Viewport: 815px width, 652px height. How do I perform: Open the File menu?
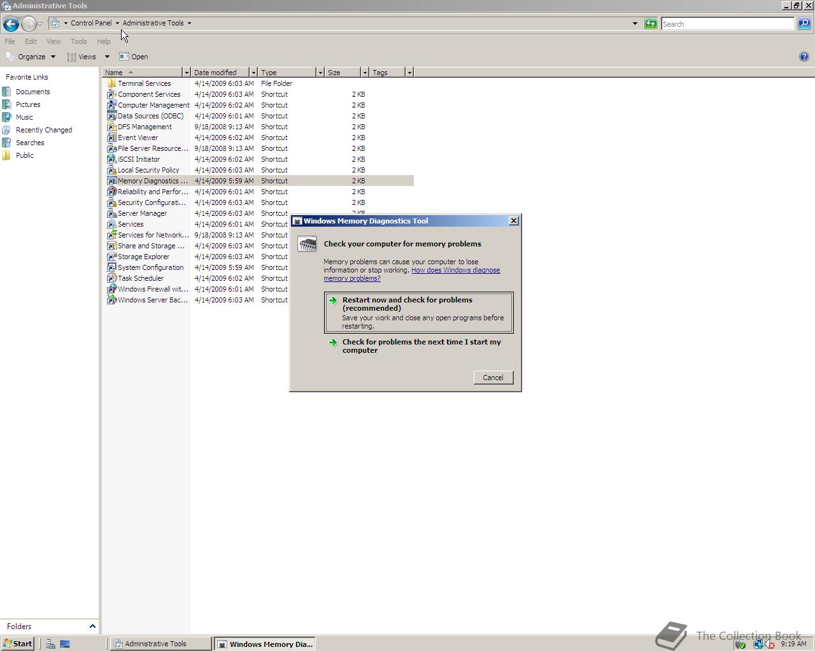(x=10, y=41)
